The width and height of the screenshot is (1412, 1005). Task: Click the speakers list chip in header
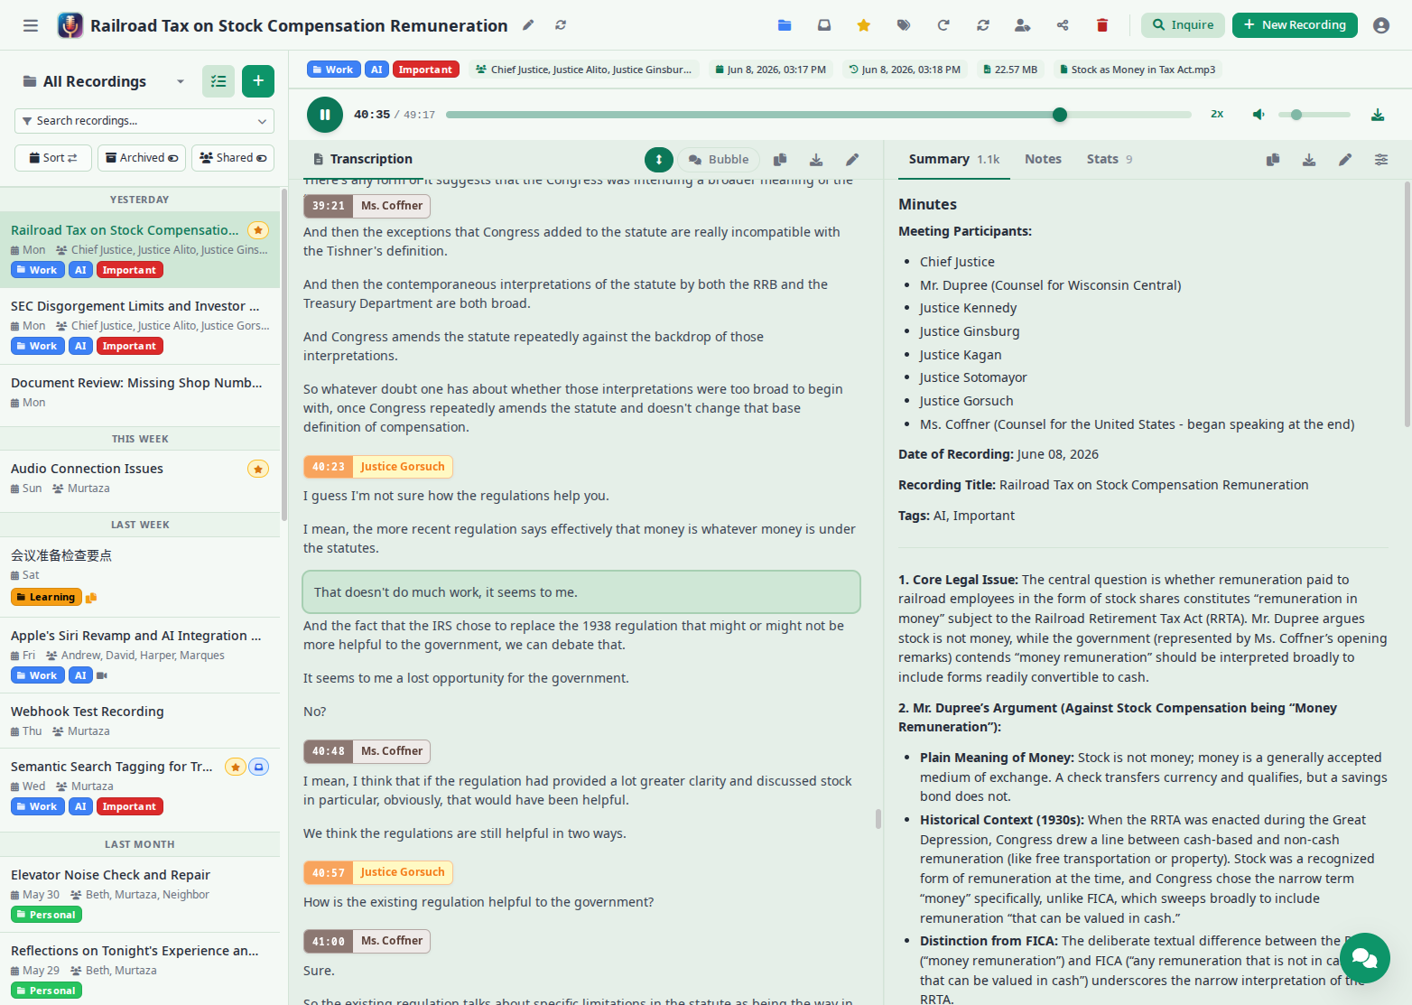point(584,70)
